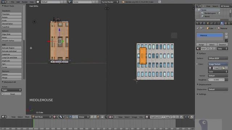Assign material to selection with Assign
Image resolution: width=232 pixels, height=130 pixels.
201,44
